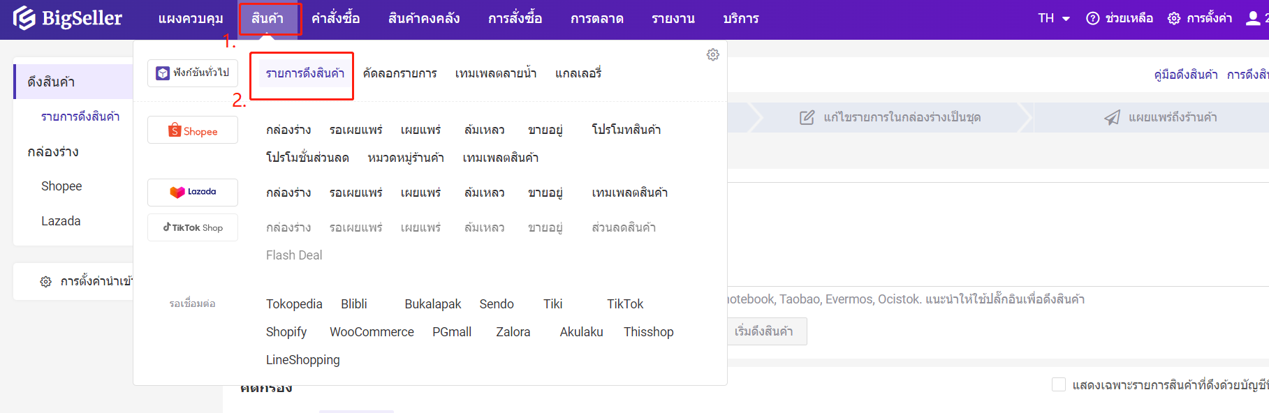This screenshot has height=413, width=1269.
Task: Choose WooCommerce from pending platforms
Action: [x=372, y=332]
